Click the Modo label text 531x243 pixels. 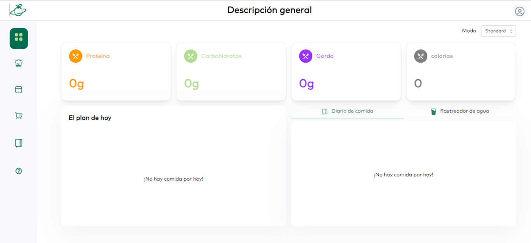[x=469, y=31]
